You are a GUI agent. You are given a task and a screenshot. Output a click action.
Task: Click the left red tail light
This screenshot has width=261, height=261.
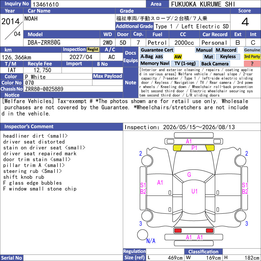[178, 231]
